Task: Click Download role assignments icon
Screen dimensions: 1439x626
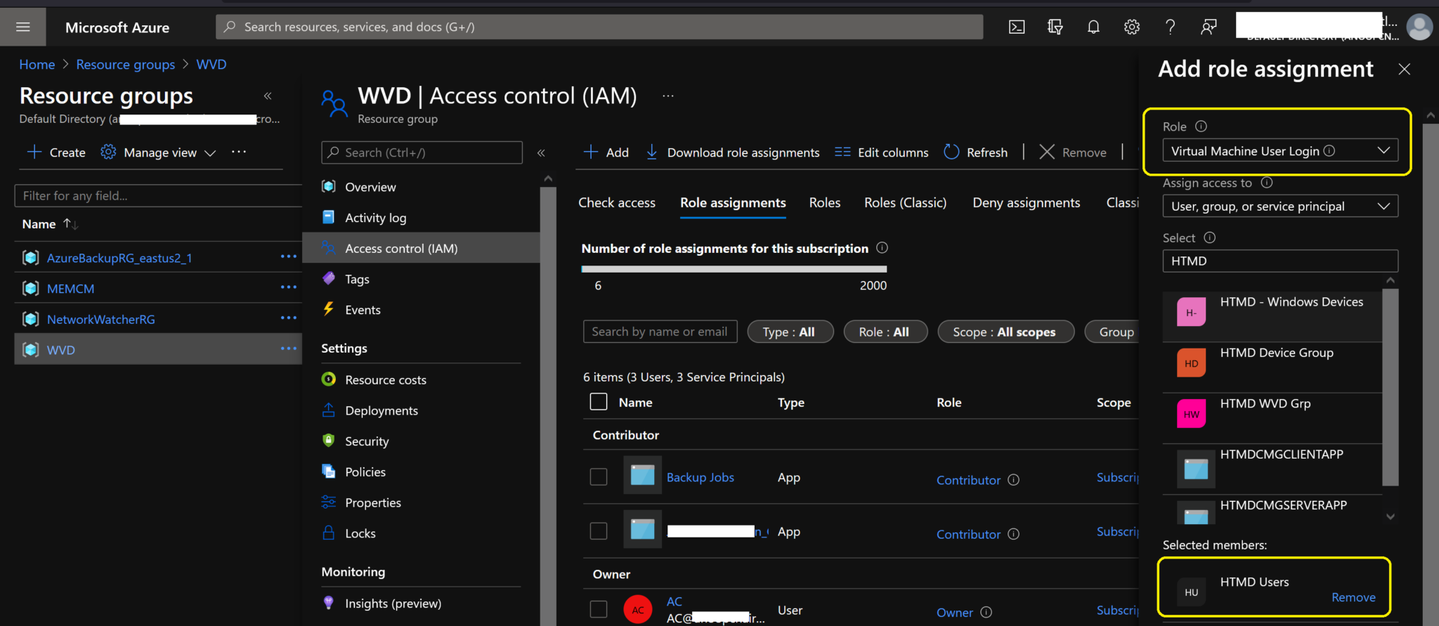Action: (x=652, y=152)
